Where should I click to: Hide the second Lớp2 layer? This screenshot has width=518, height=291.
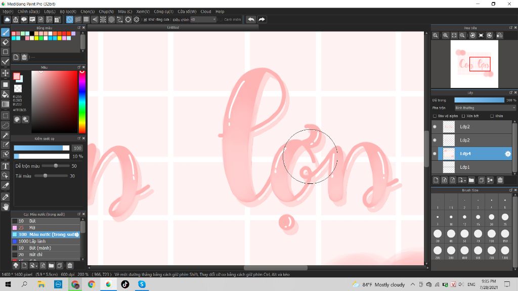(435, 140)
